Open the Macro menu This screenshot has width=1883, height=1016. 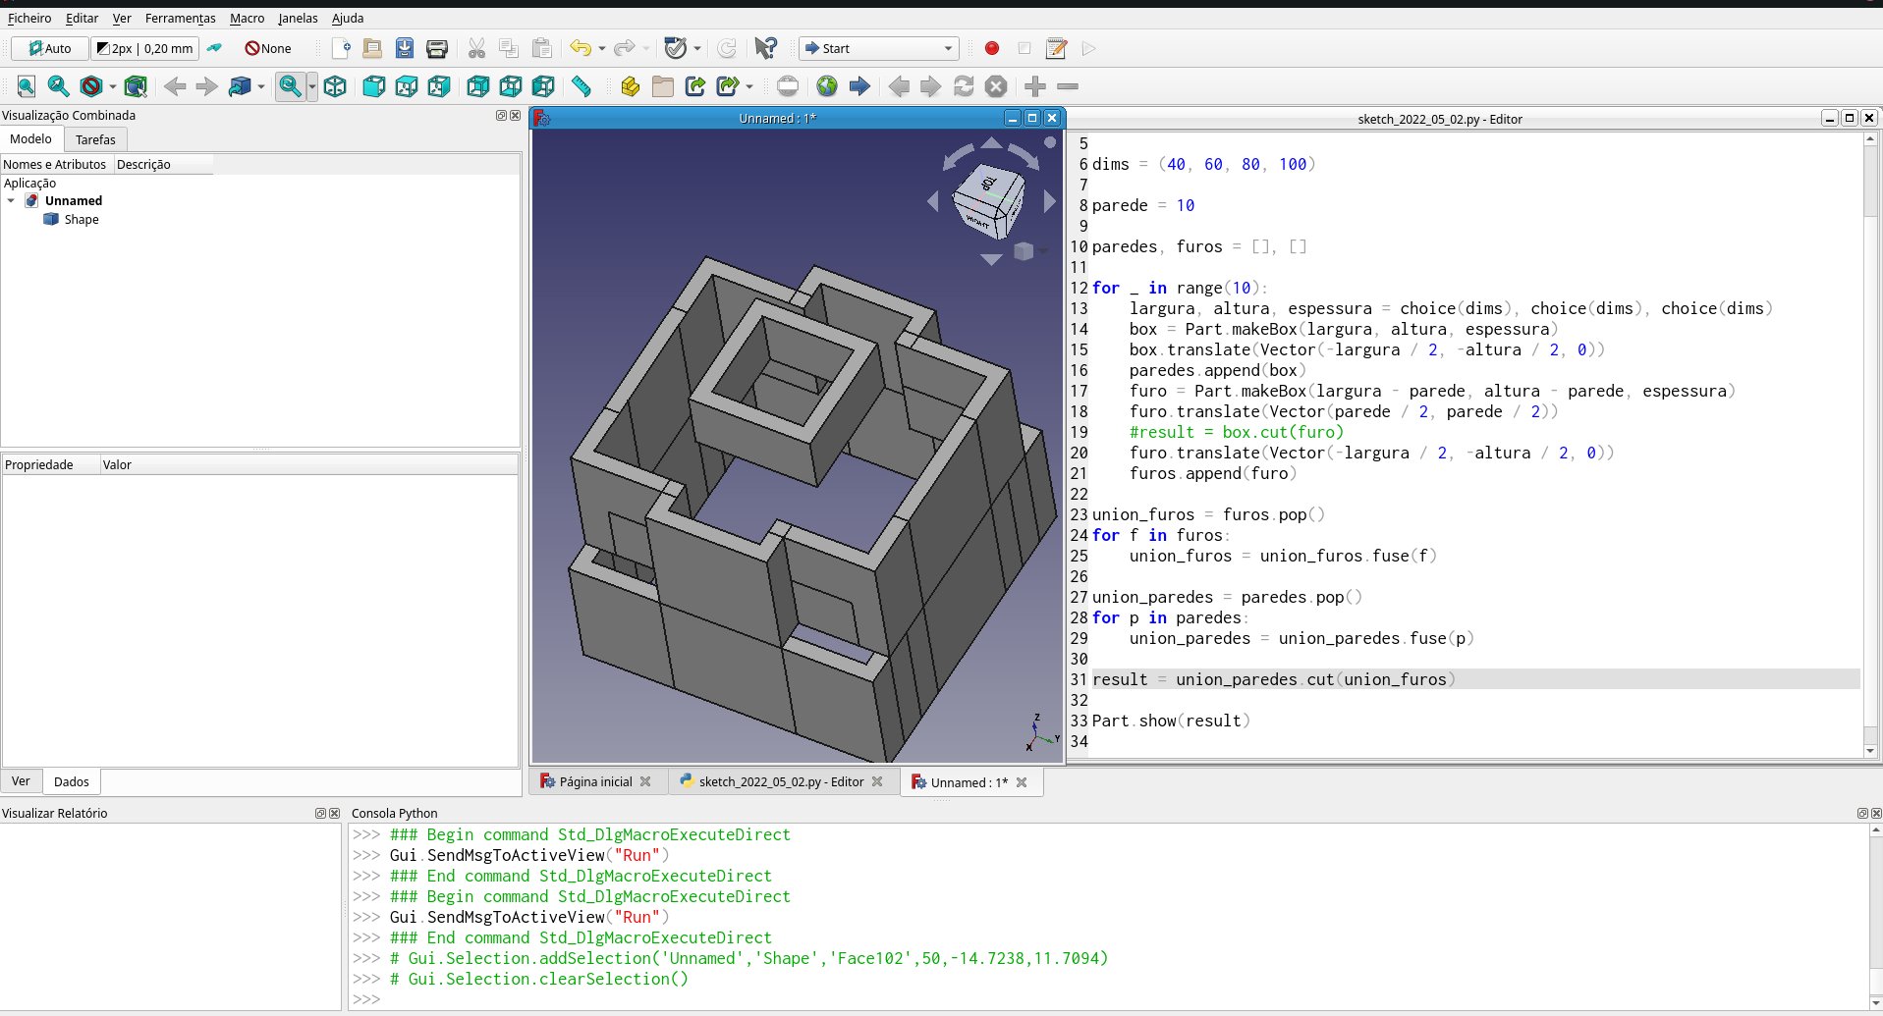click(x=247, y=18)
